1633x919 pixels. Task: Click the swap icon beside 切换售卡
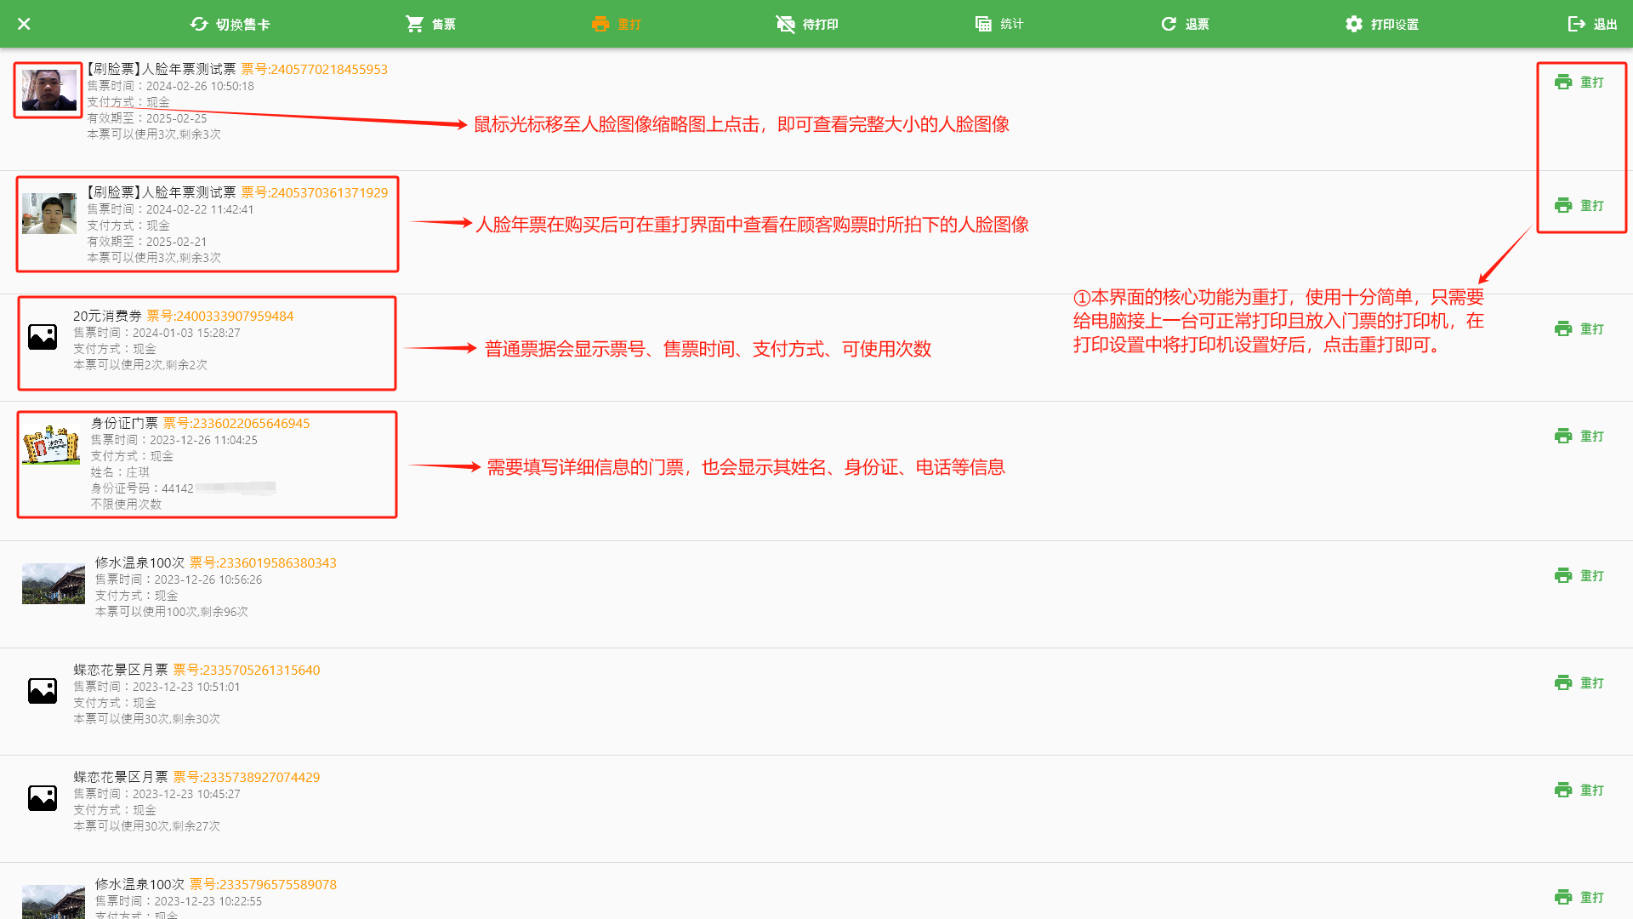click(x=199, y=24)
